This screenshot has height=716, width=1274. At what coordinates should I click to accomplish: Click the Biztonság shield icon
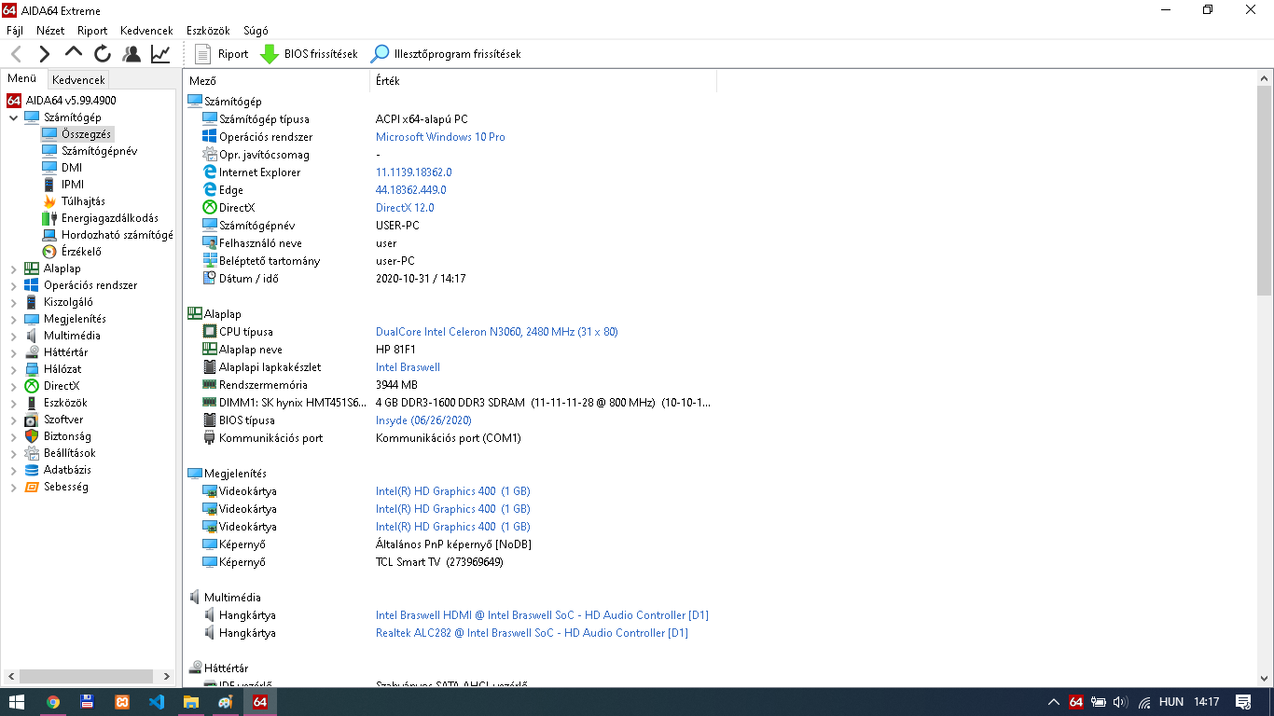(x=32, y=436)
